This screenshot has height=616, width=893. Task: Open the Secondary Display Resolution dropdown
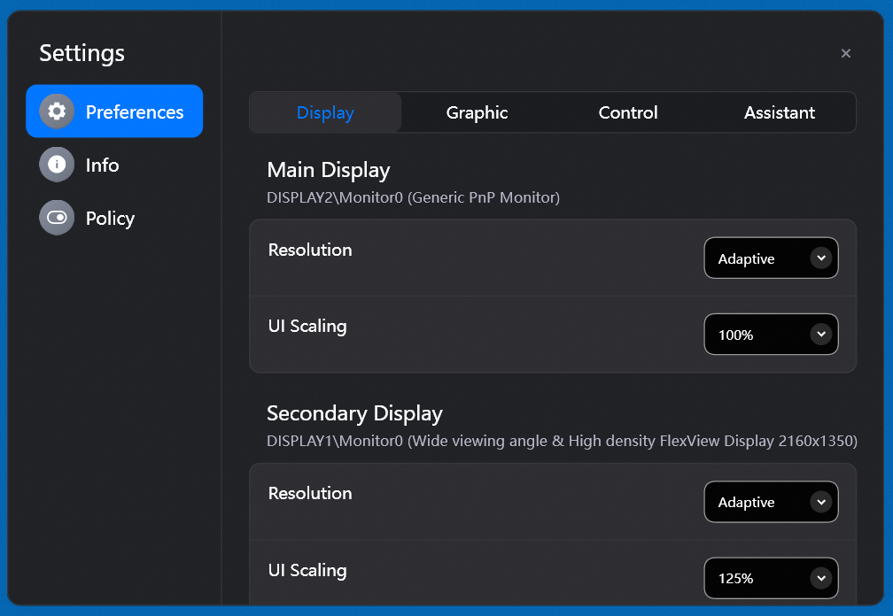[x=770, y=502]
